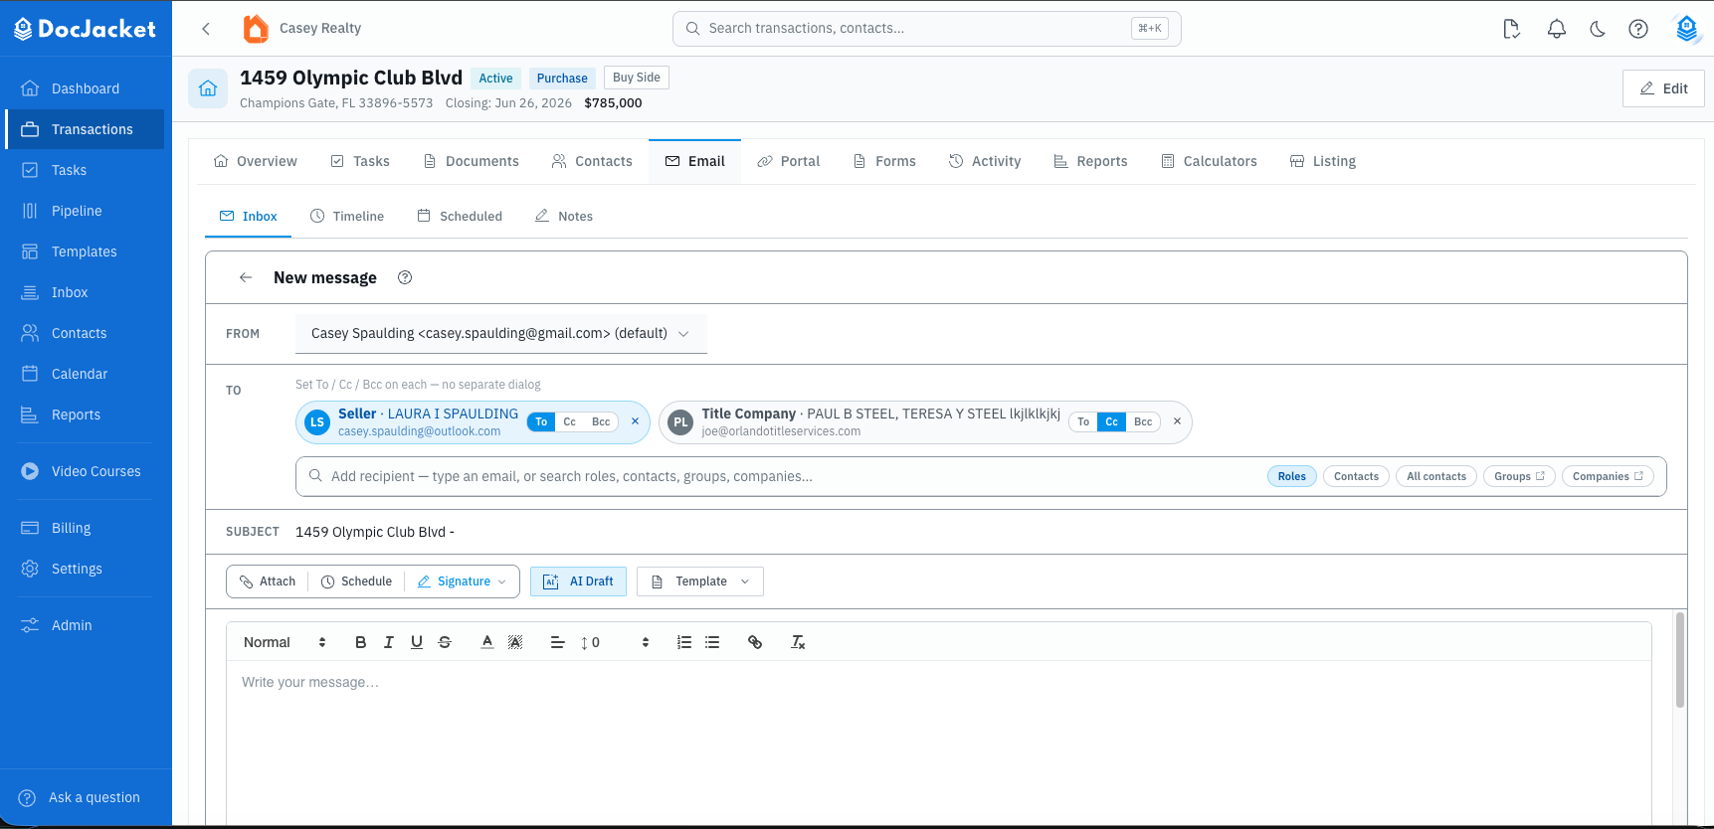Image resolution: width=1714 pixels, height=829 pixels.
Task: Open Billing in sidebar
Action: [86, 528]
